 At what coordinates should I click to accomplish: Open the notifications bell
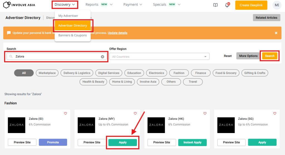pyautogui.click(x=227, y=5)
